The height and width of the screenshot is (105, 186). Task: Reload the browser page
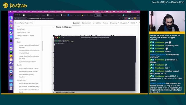(x=21, y=18)
